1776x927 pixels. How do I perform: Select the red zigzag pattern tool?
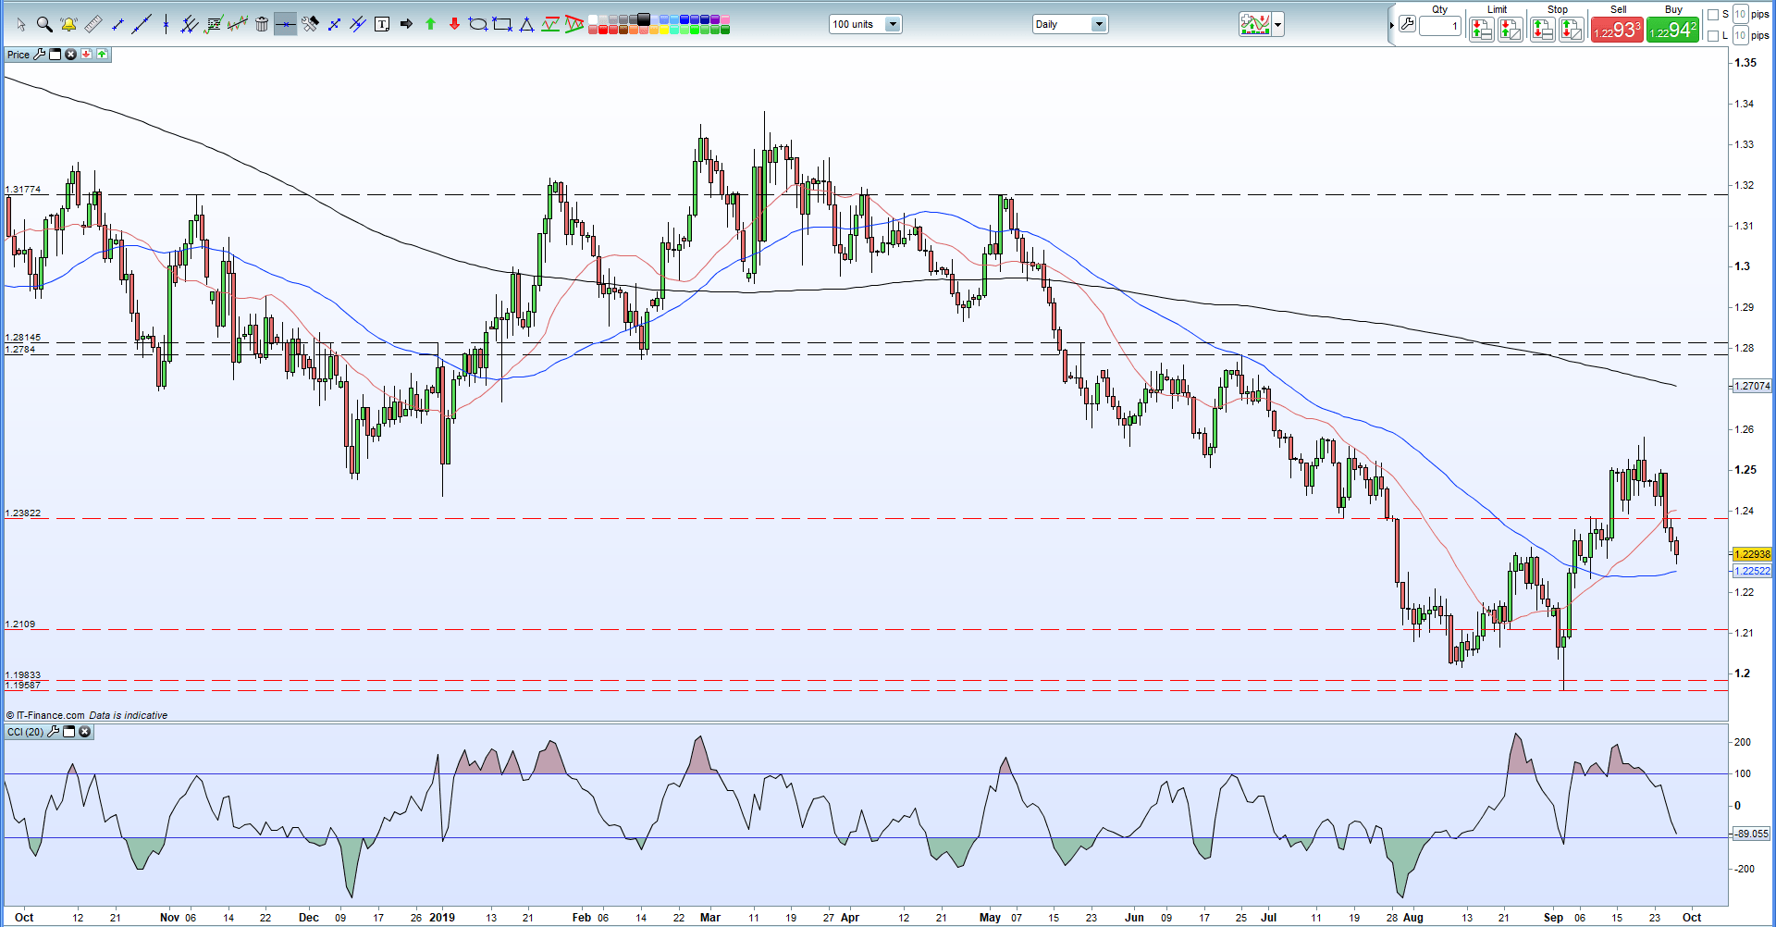574,25
